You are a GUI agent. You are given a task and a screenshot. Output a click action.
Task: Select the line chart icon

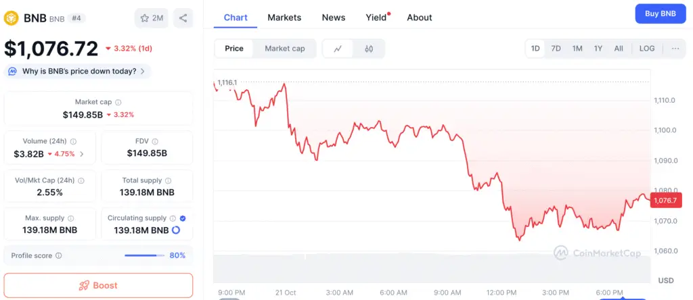[x=338, y=49]
